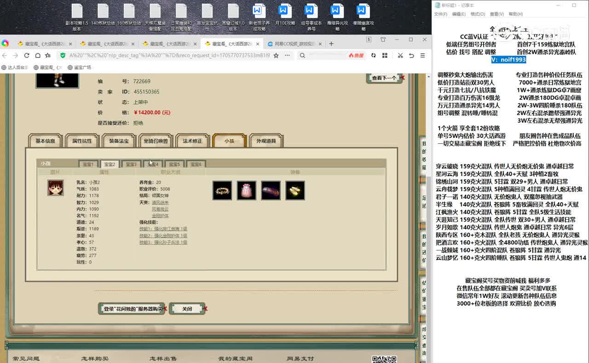Open the 金刚护体 talent link
This screenshot has width=589, height=363.
(x=160, y=215)
